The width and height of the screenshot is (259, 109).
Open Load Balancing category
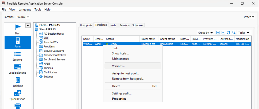click(x=17, y=69)
